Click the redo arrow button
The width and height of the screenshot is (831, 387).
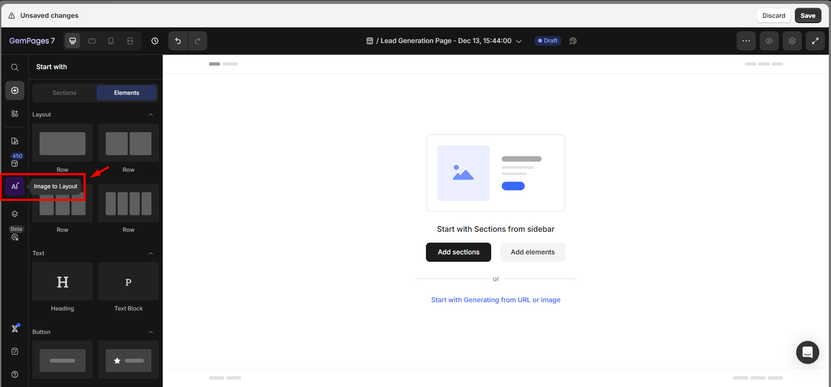click(x=197, y=41)
